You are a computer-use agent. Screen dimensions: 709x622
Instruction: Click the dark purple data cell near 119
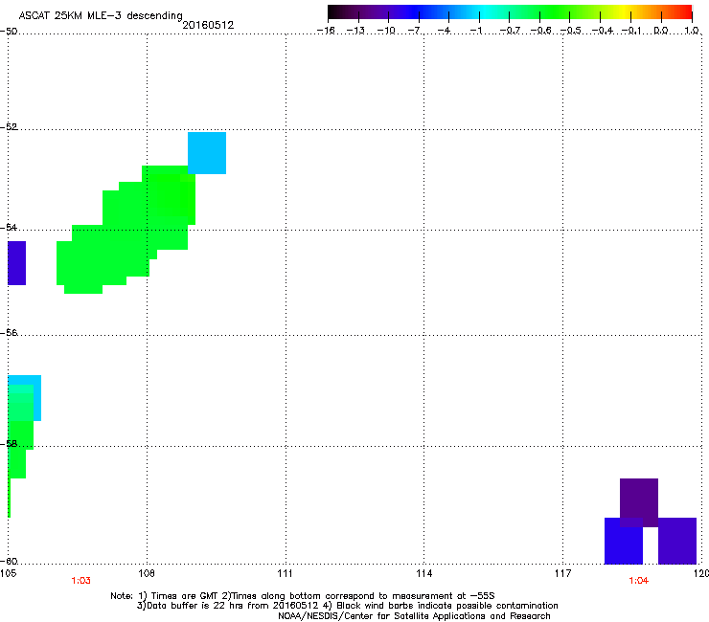638,502
